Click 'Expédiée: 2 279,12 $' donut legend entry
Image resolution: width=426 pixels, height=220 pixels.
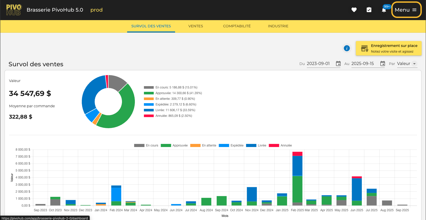pos(170,104)
